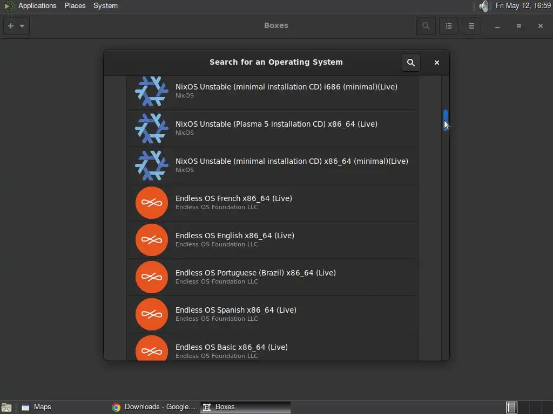Image resolution: width=553 pixels, height=414 pixels.
Task: Click the Endless OS Basic logo icon
Action: 152,348
